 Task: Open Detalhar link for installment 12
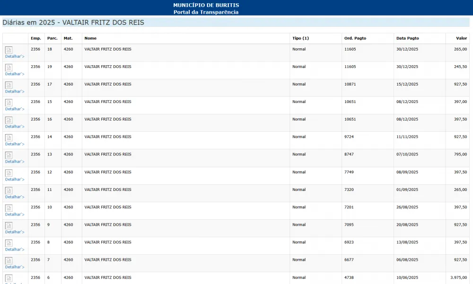point(14,179)
